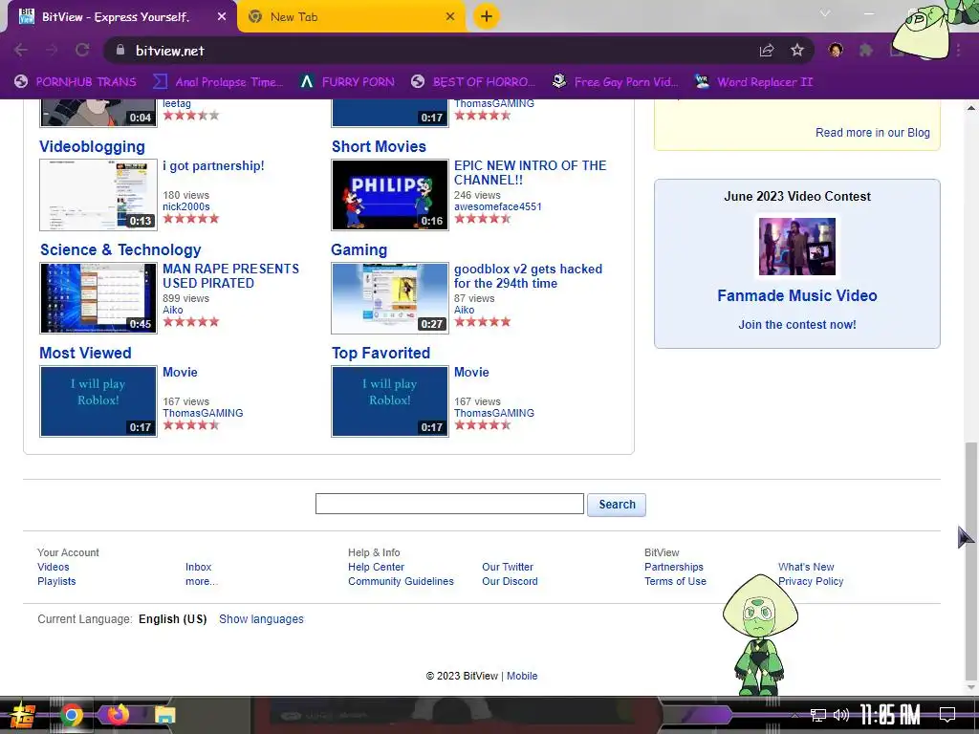Click the volume speaker icon in tray

click(x=841, y=715)
